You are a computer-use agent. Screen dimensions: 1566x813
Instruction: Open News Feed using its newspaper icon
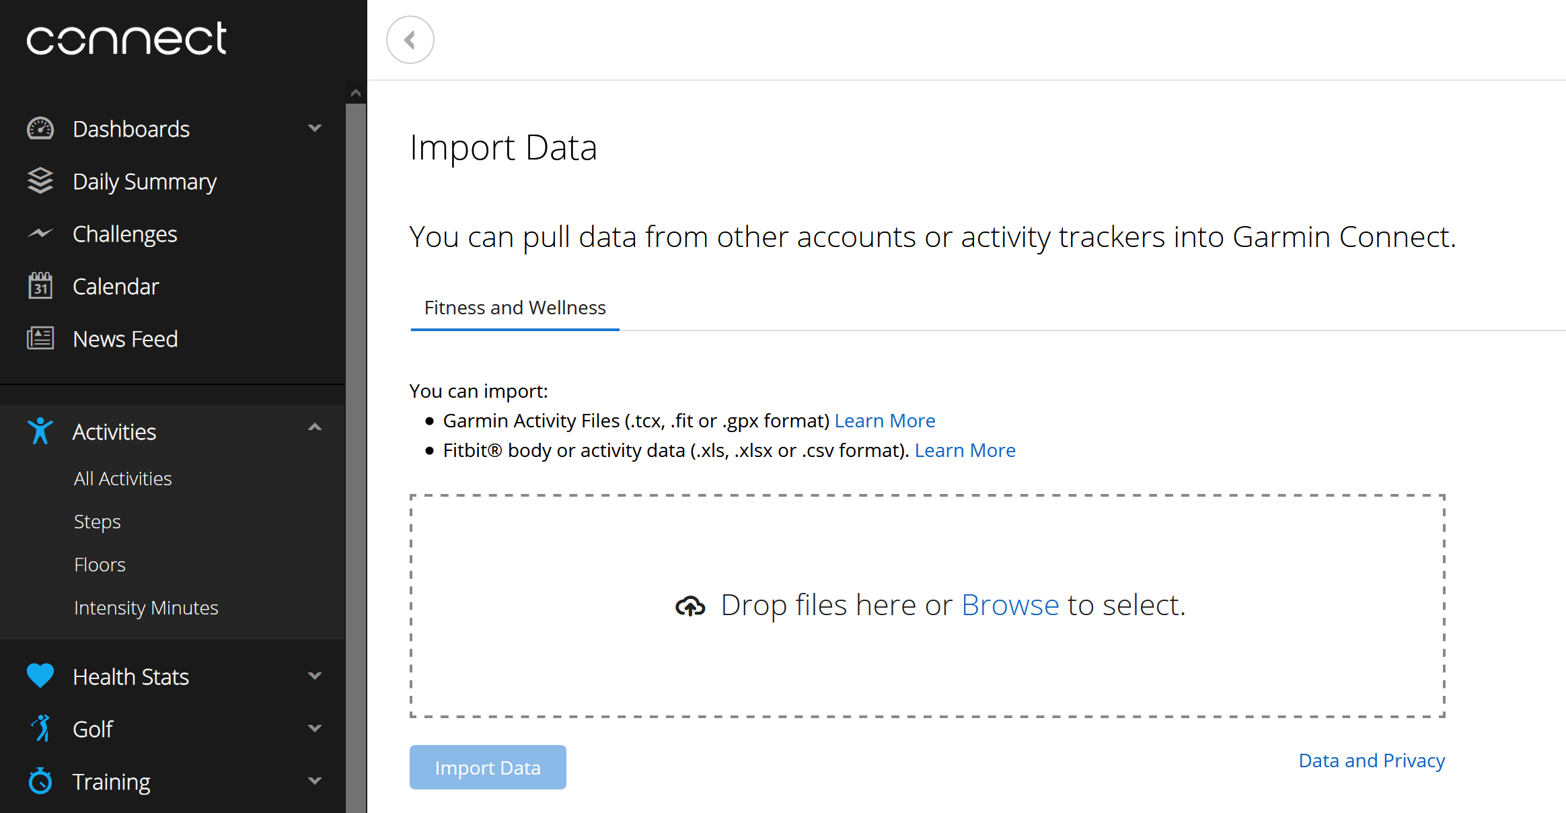tap(40, 338)
